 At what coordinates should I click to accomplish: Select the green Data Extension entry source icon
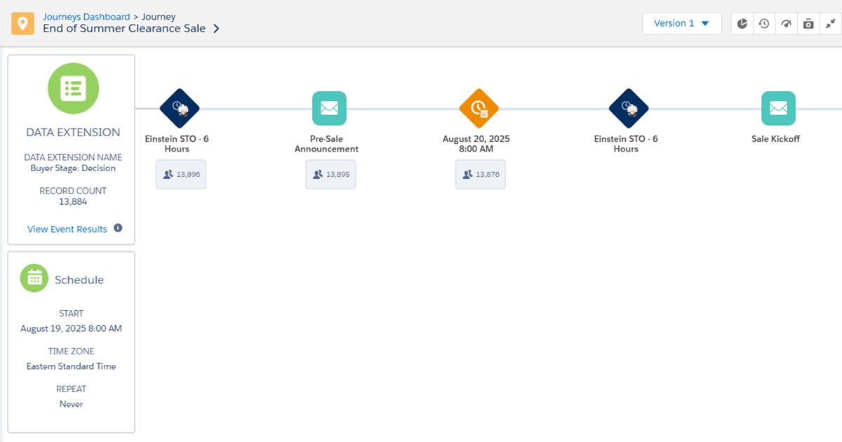[73, 88]
